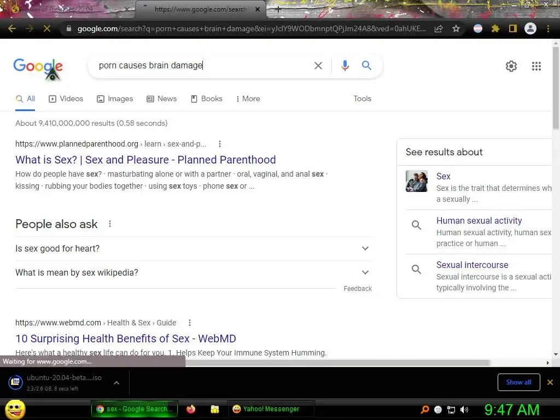Click 'Sex' link in side panel
Image resolution: width=560 pixels, height=420 pixels.
click(443, 177)
